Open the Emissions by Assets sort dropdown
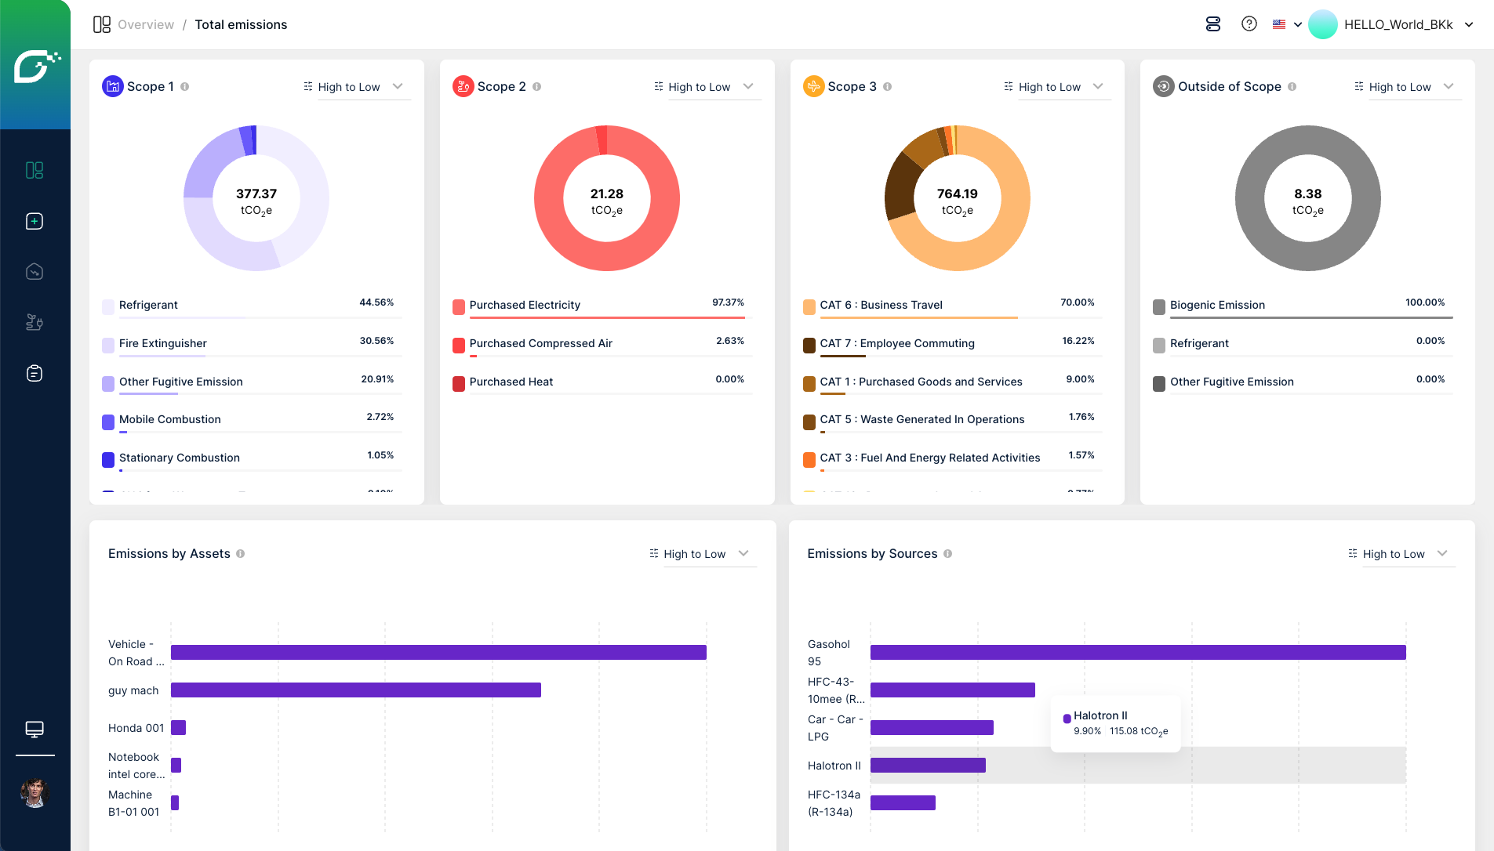The height and width of the screenshot is (851, 1494). [700, 554]
